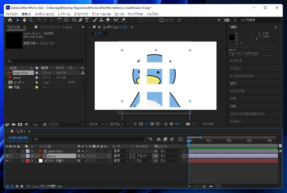Toggle visibility of pen.ai layer
Viewport: 287px width, 193px height.
[7, 156]
